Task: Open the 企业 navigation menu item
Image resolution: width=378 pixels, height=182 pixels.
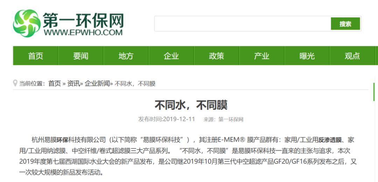Action: (171, 56)
